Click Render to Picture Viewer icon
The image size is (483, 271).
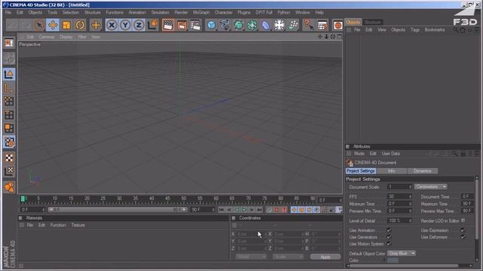click(182, 25)
